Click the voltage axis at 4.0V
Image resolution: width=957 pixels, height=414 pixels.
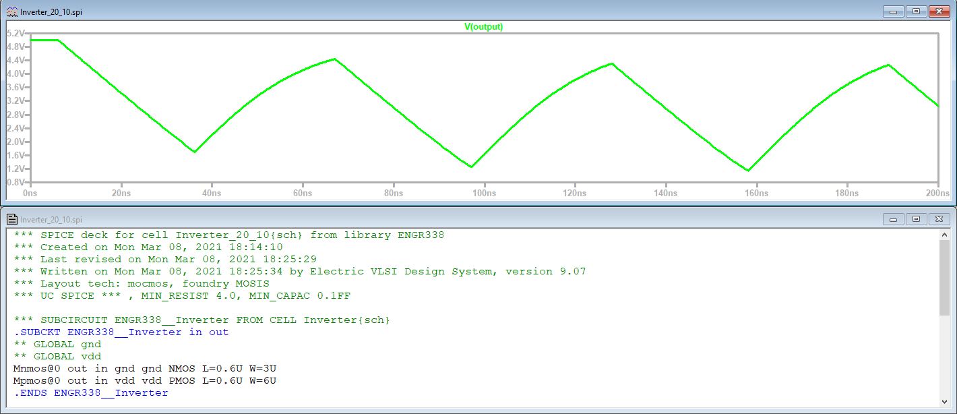tap(16, 73)
